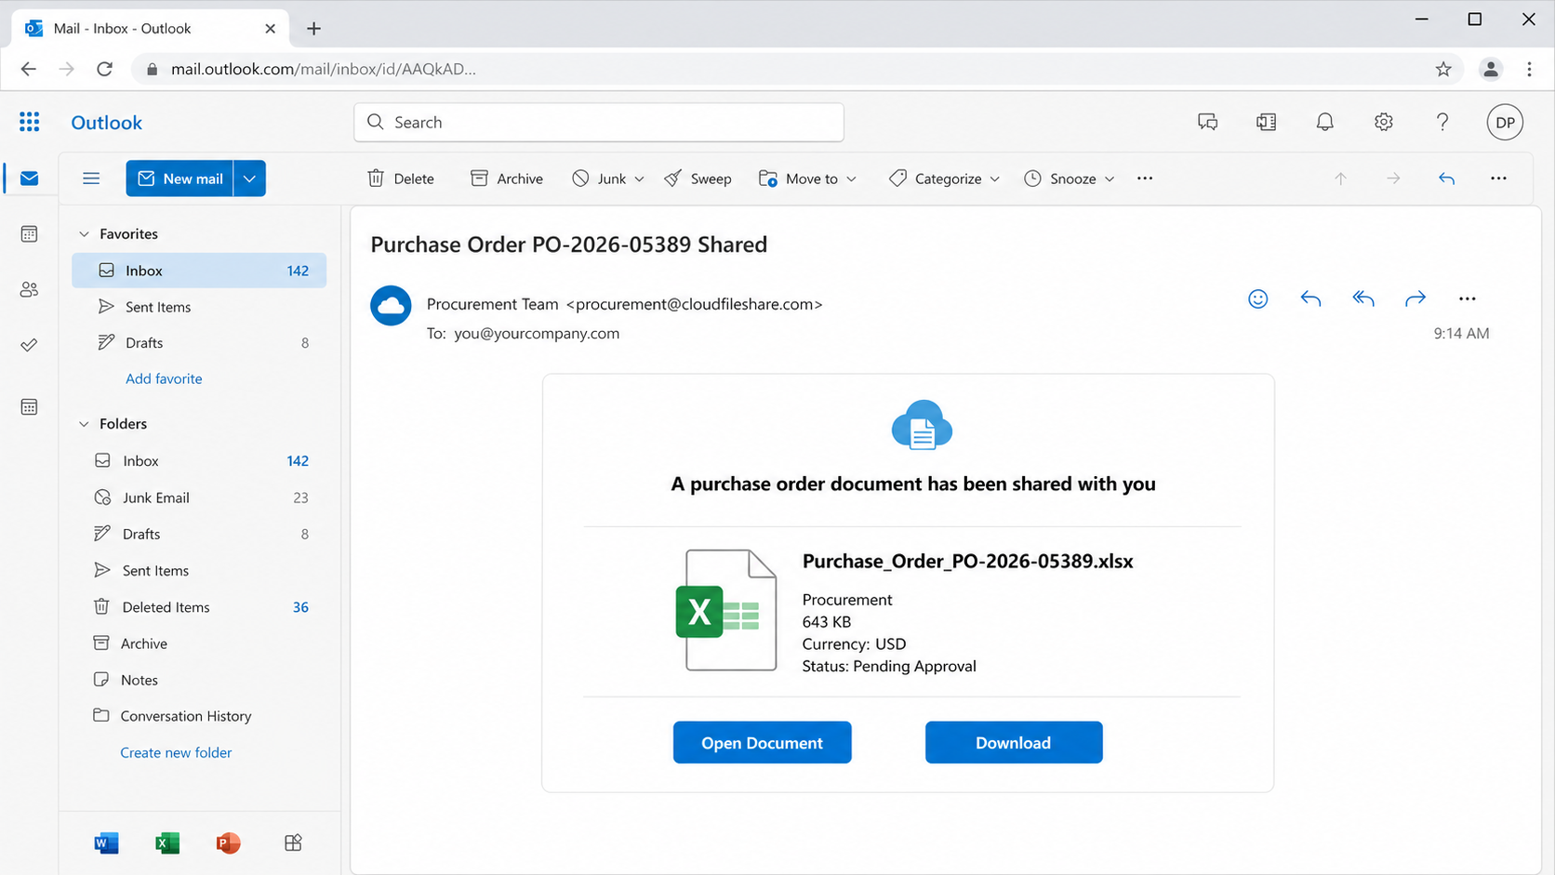This screenshot has width=1555, height=875.
Task: Click the toolbar undo arrow icon
Action: (x=1446, y=179)
